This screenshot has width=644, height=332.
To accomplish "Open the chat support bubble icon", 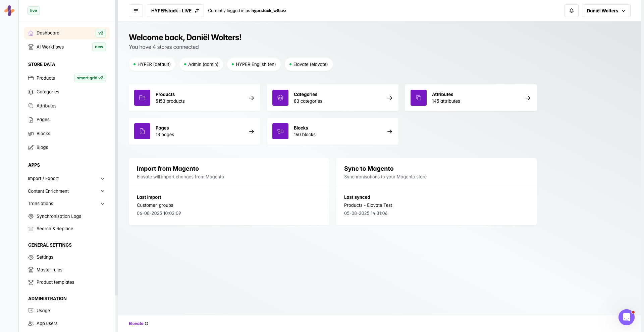I will point(626,317).
